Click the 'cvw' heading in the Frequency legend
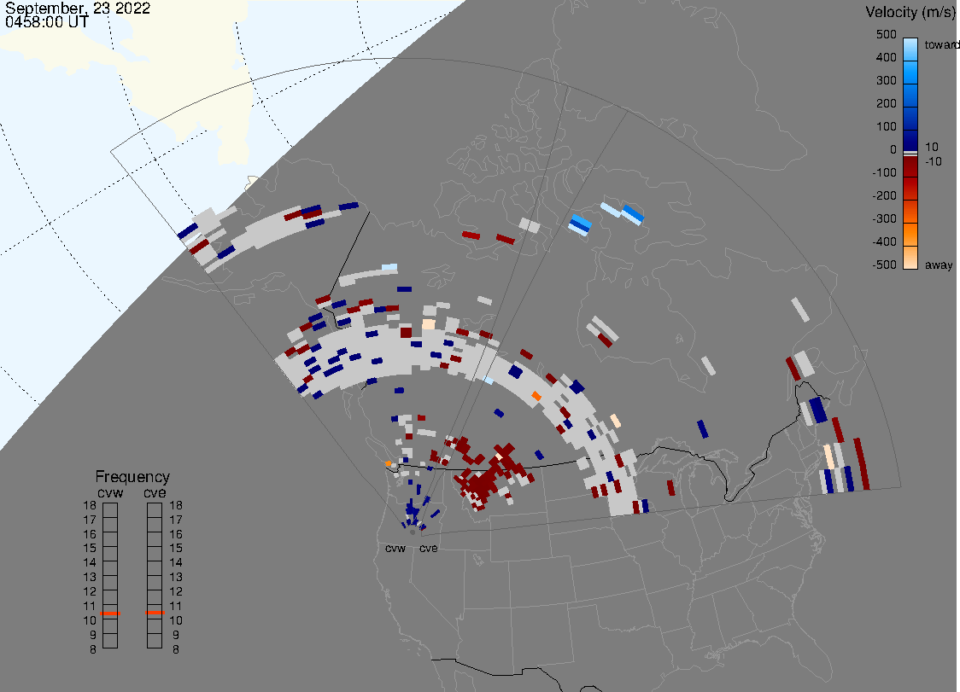The image size is (960, 692). tap(110, 492)
